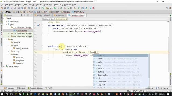Screen dimensions: 172x96
Task: Expand the Gradle Scripts node
Action: (4, 66)
